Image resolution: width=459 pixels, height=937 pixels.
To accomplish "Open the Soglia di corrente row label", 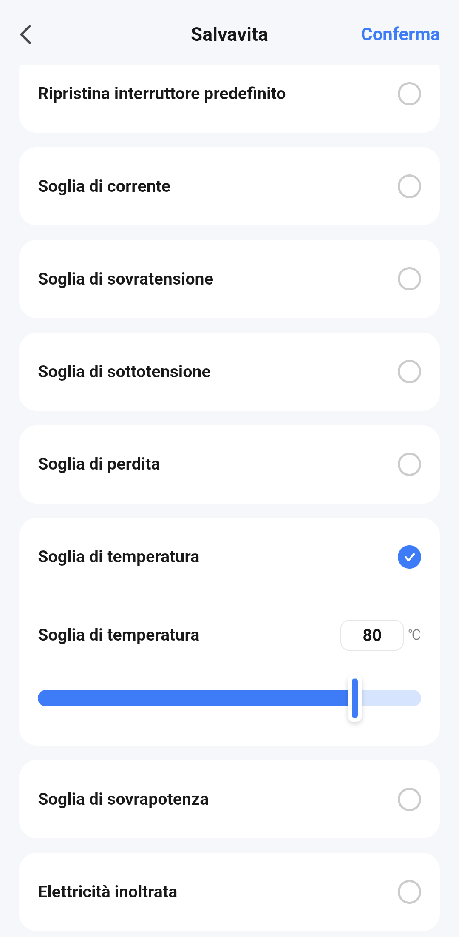I will pos(104,186).
